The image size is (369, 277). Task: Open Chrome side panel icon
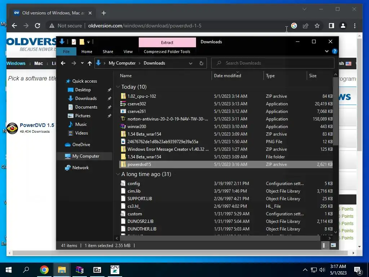pos(332,26)
